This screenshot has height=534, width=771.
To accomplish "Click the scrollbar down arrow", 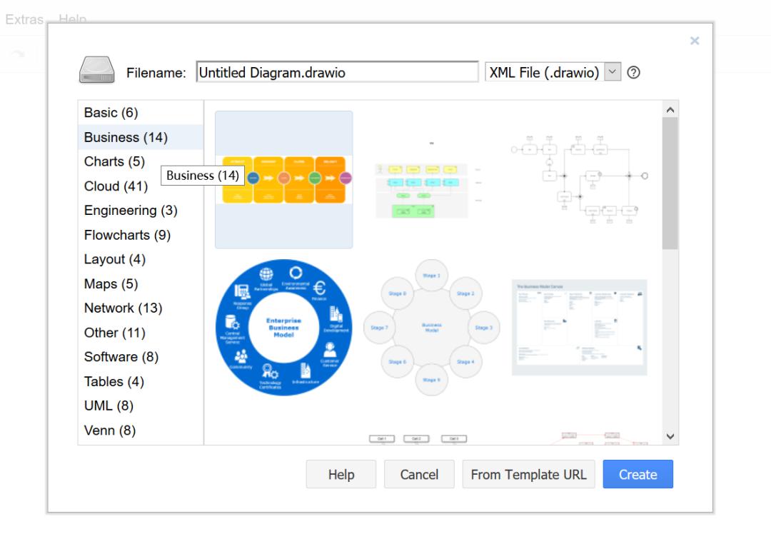I will coord(670,436).
